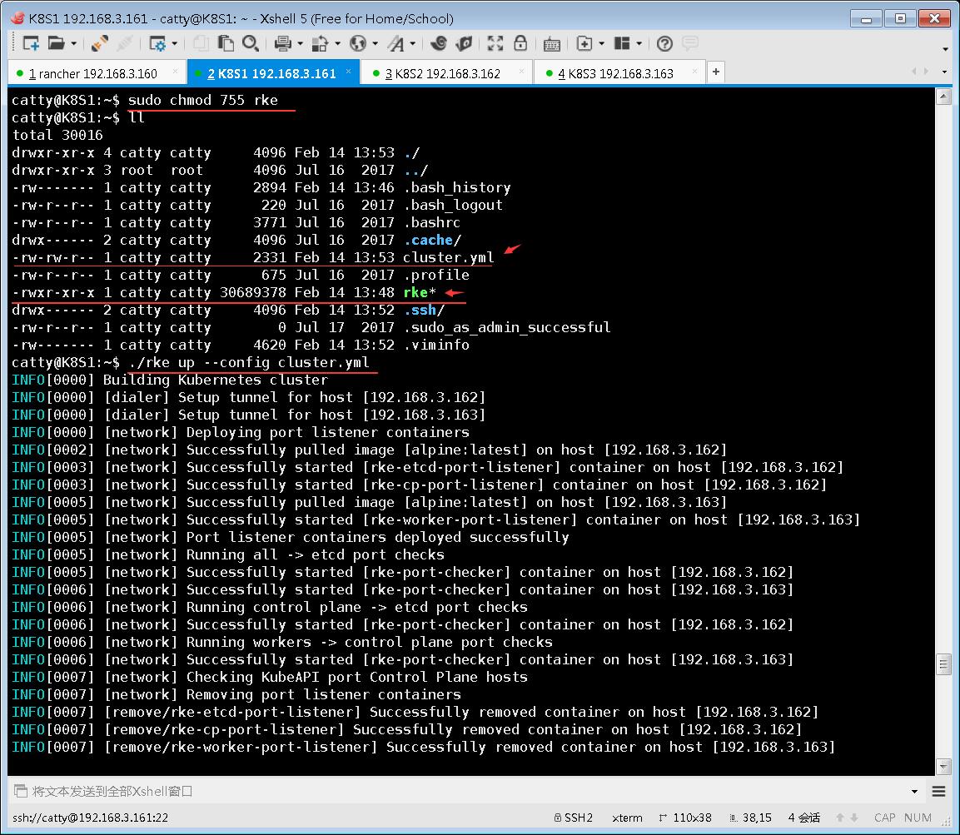
Task: Click the plus button to open new tab
Action: coord(715,72)
